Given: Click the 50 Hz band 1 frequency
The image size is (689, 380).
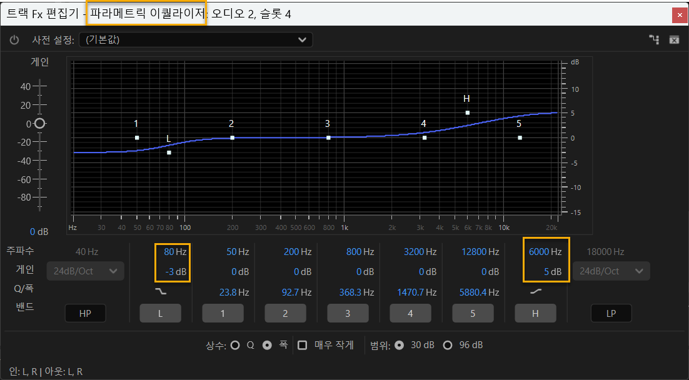Looking at the screenshot, I should click(x=238, y=252).
